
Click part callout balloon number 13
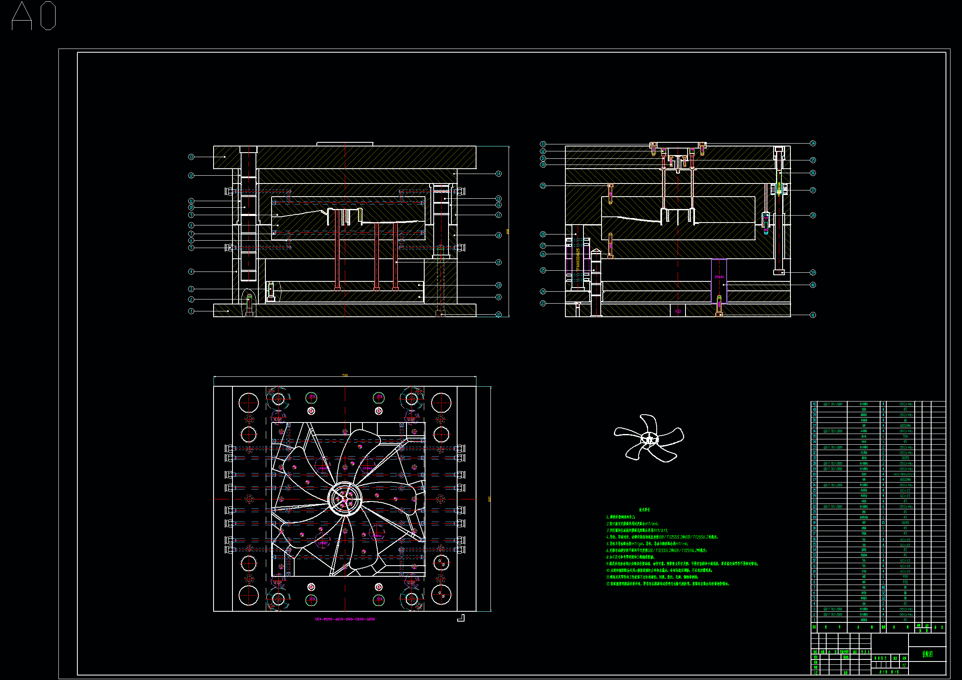point(191,157)
